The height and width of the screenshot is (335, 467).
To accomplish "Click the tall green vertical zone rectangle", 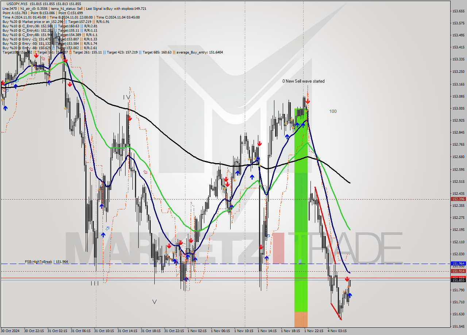I will (x=301, y=210).
